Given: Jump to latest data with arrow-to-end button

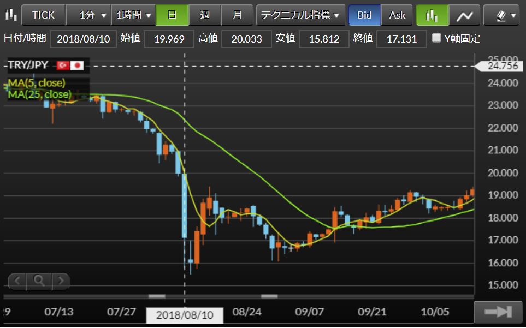Looking at the screenshot, I should pos(498,312).
